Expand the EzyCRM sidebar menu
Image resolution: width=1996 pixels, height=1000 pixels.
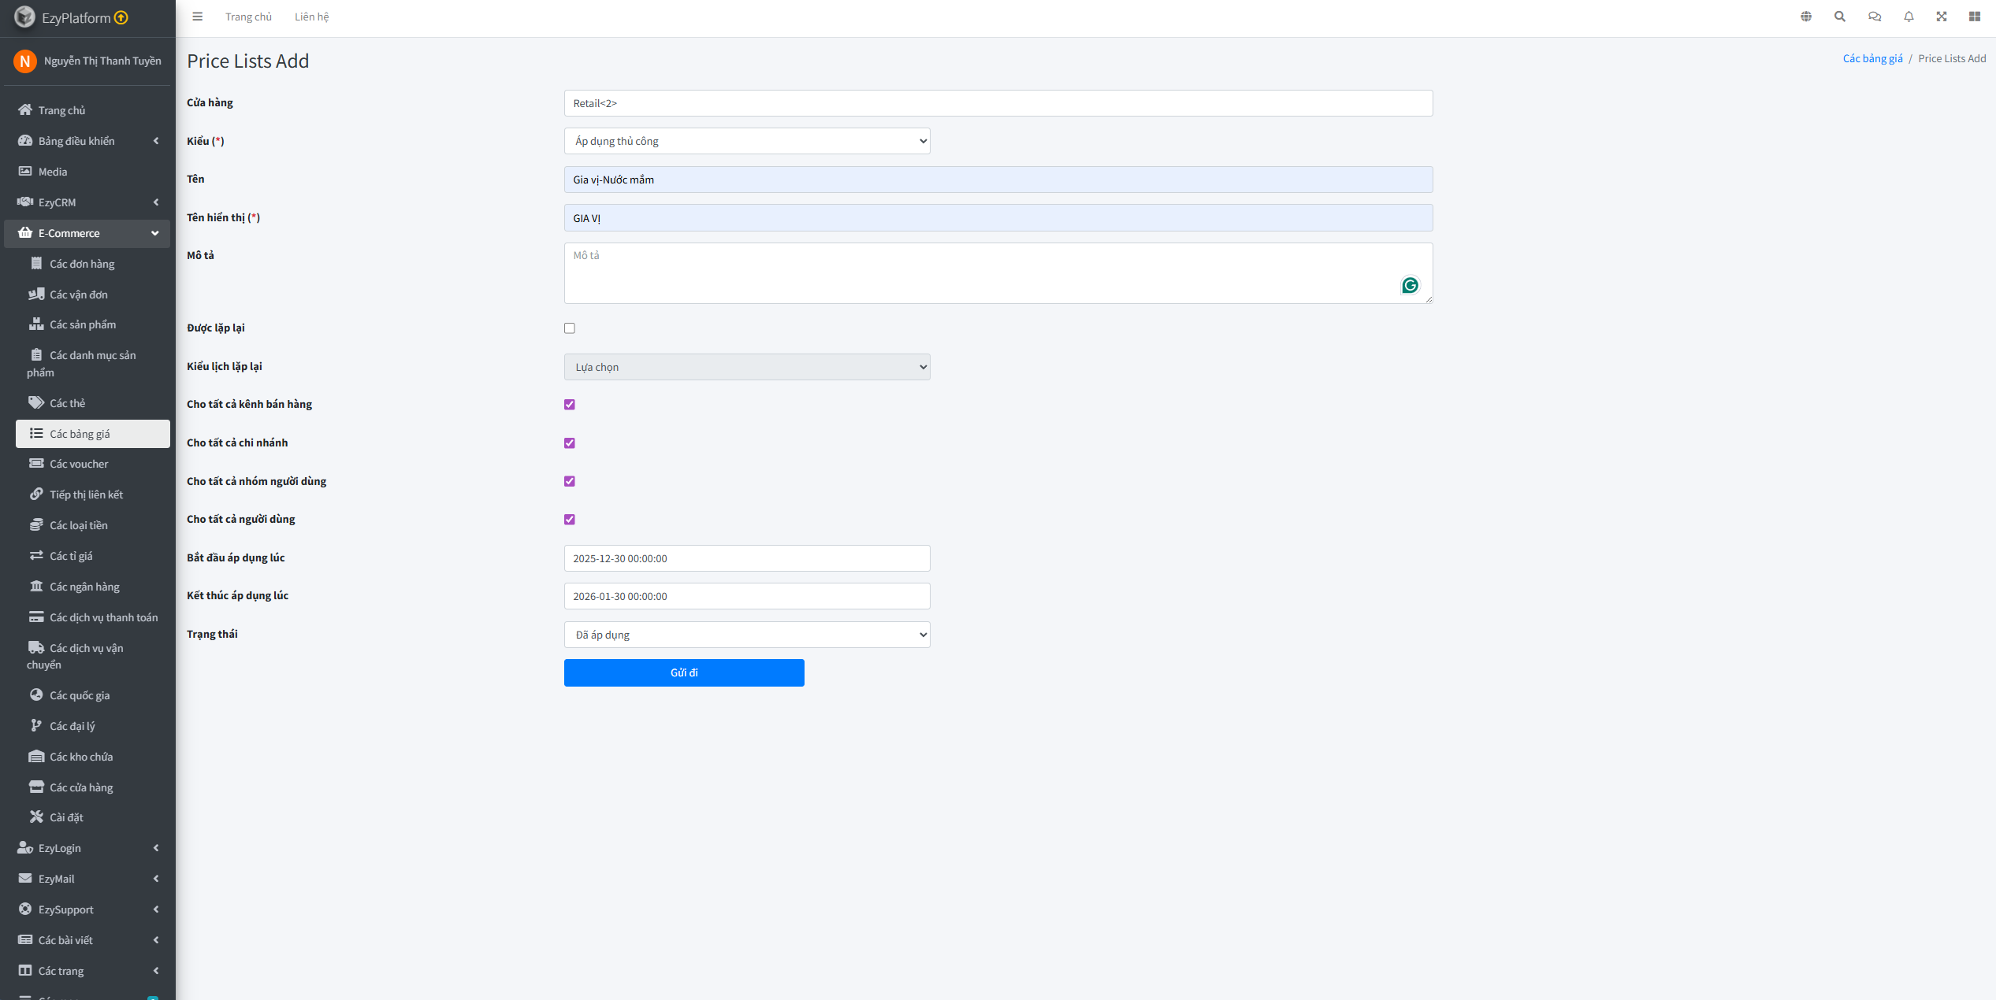[x=87, y=202]
